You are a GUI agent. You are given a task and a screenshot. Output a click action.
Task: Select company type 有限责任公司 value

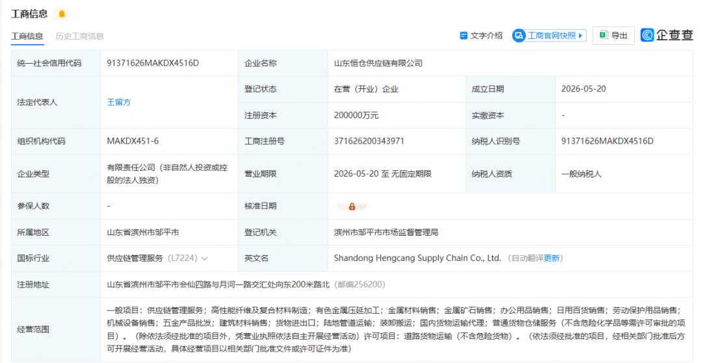click(167, 174)
